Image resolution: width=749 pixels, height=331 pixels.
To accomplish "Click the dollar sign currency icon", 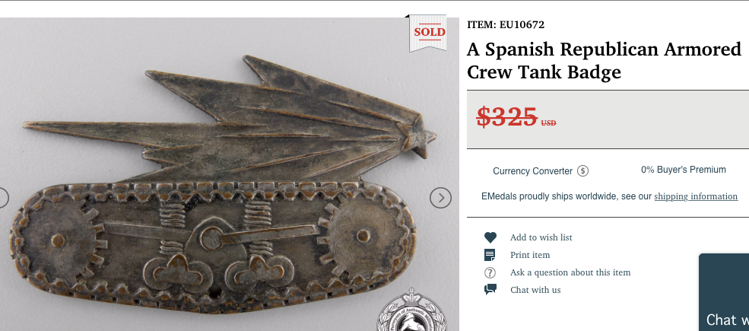I will (582, 170).
